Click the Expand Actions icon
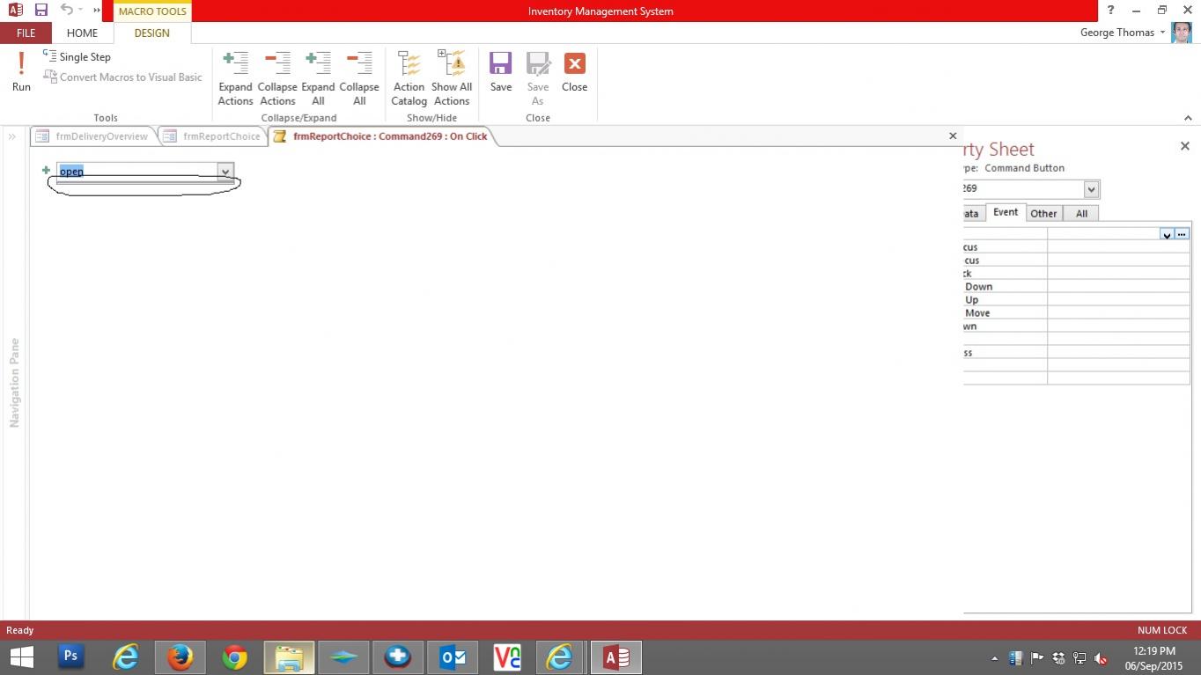 tap(235, 77)
